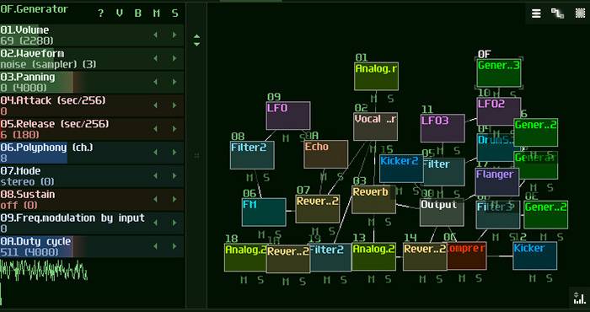The width and height of the screenshot is (590, 312).
Task: Click the module connection routing icon
Action: point(558,13)
